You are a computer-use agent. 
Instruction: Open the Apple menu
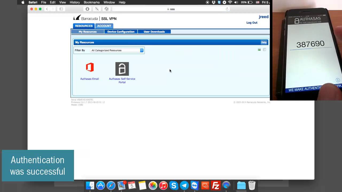[x=23, y=2]
